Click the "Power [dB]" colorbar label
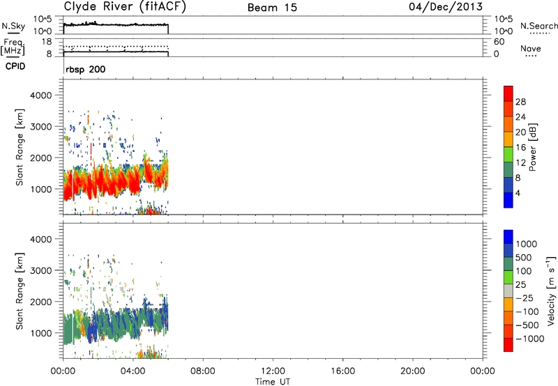This screenshot has width=558, height=386. click(x=532, y=147)
